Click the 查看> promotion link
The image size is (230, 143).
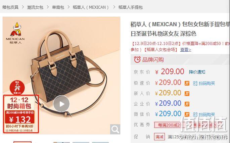click(186, 50)
